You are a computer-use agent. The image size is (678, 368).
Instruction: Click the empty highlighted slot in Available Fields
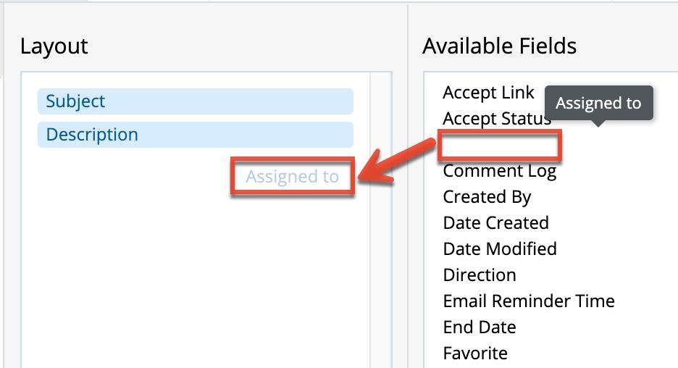pyautogui.click(x=500, y=146)
